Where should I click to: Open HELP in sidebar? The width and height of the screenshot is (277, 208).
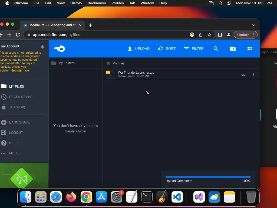pos(9,143)
